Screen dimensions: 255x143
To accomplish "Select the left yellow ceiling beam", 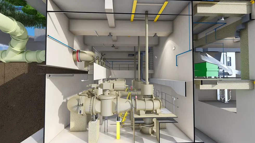I will (x=134, y=11).
